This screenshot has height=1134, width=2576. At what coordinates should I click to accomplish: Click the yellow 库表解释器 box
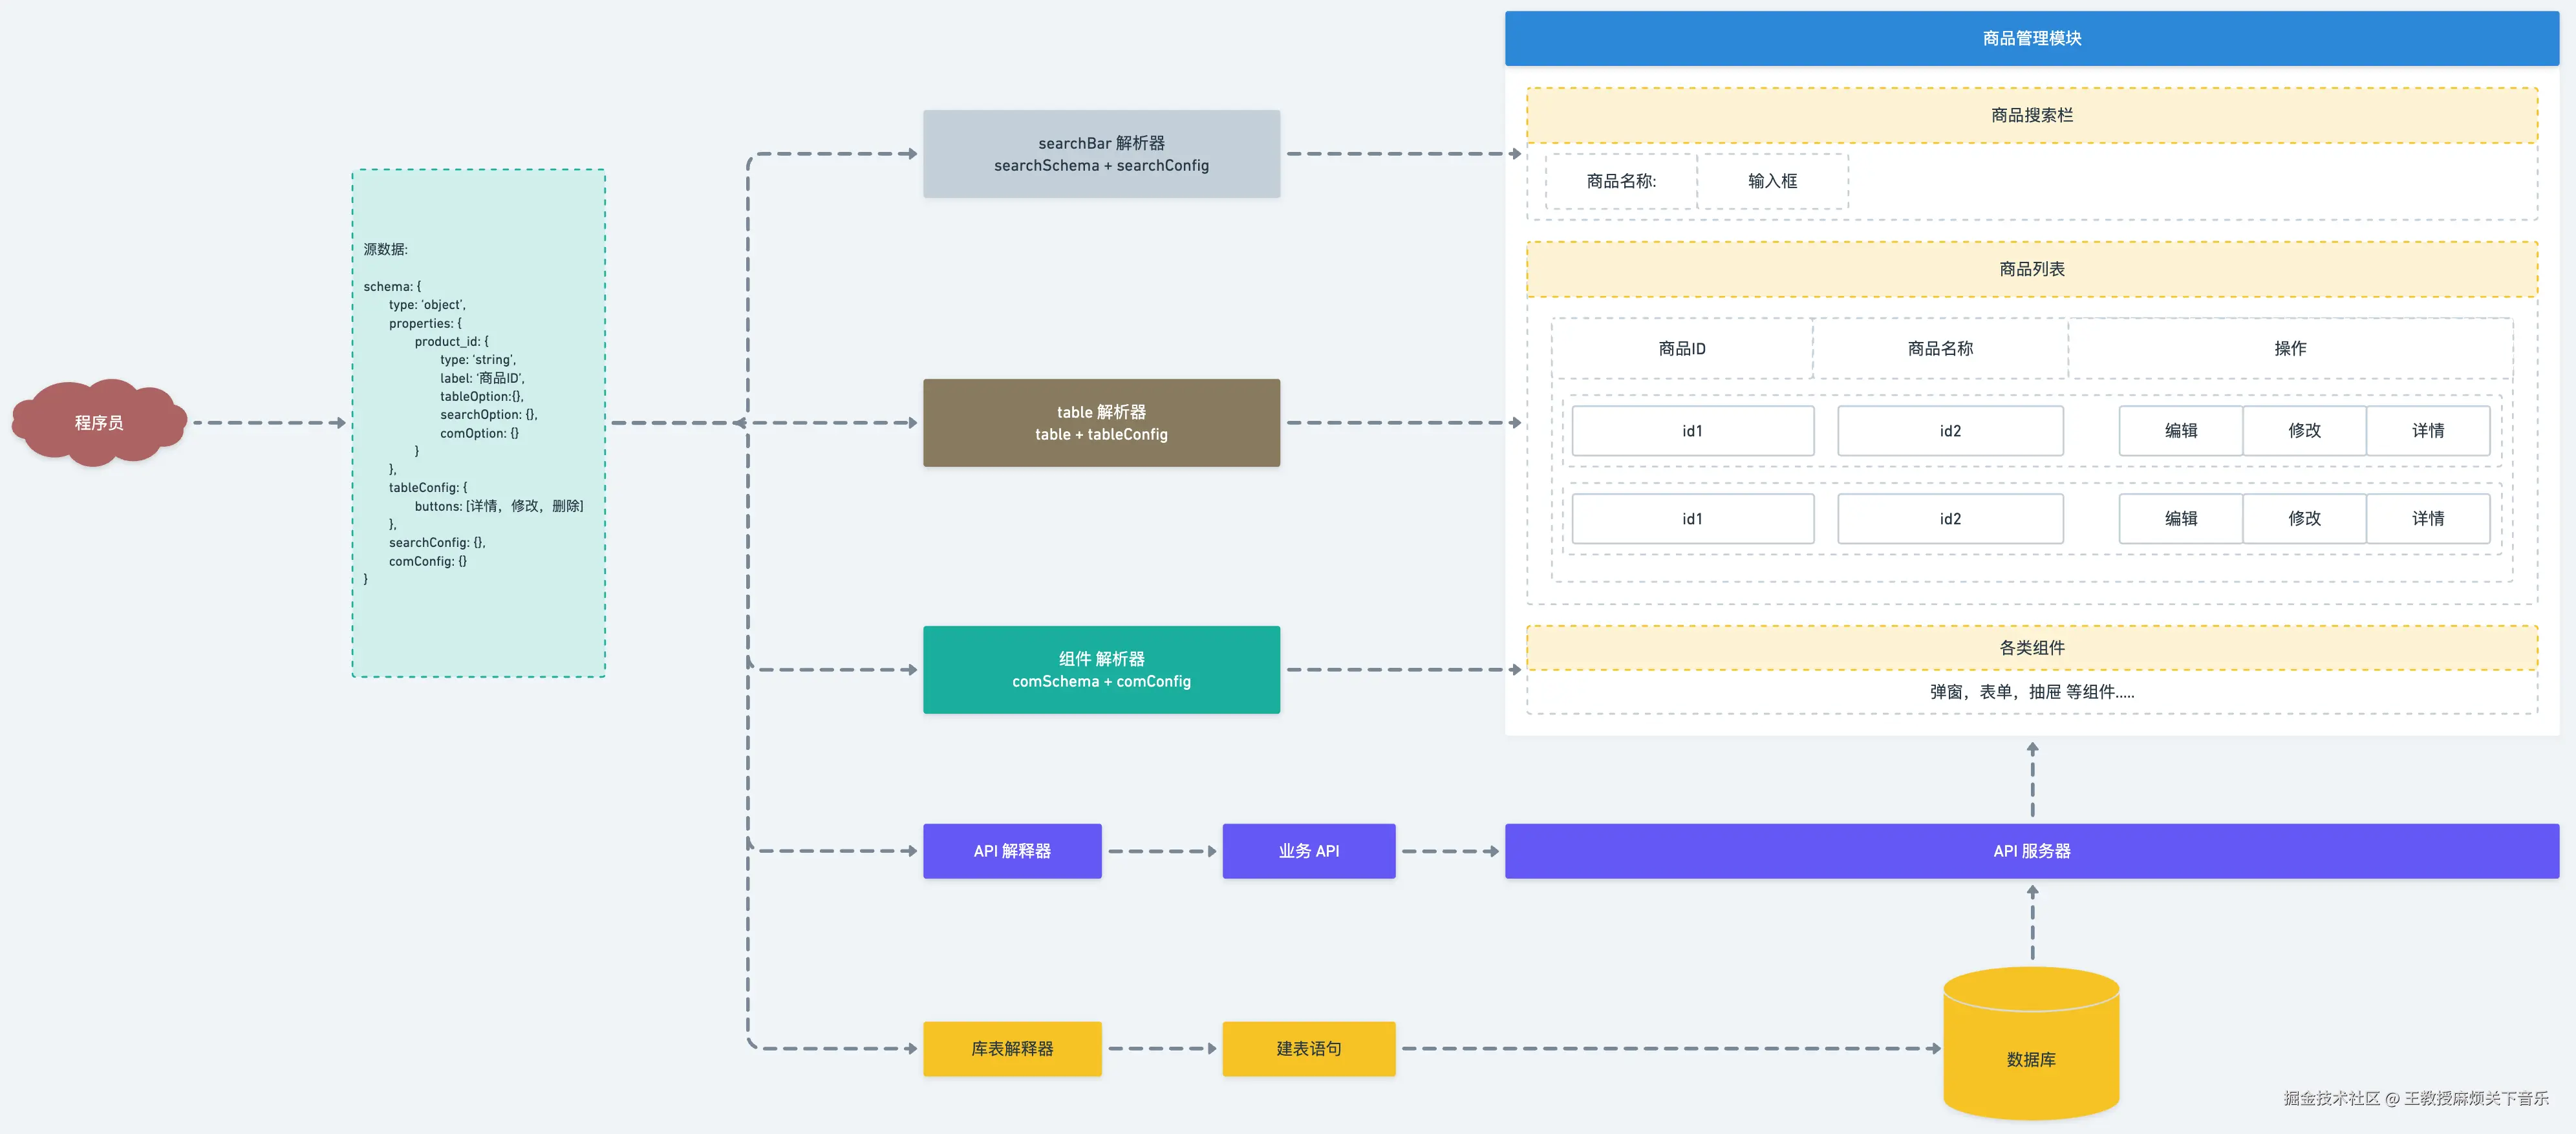pos(1012,1048)
